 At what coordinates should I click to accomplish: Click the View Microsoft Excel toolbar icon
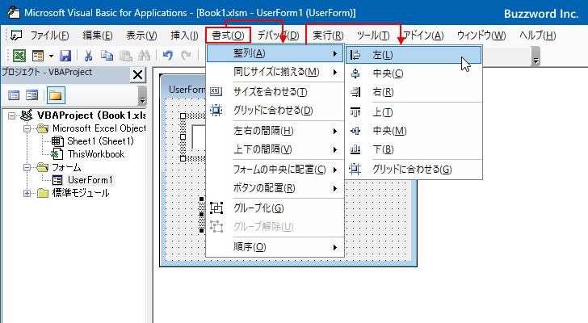(x=19, y=56)
